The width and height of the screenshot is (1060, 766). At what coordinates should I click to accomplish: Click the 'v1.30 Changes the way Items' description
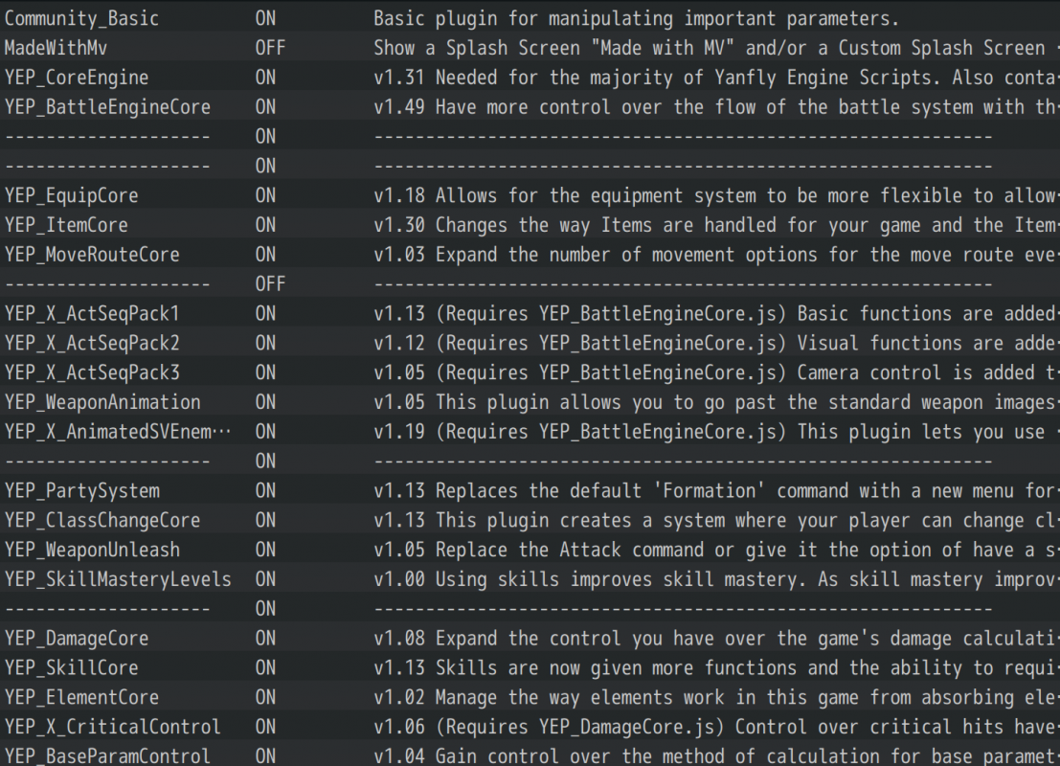tap(715, 225)
